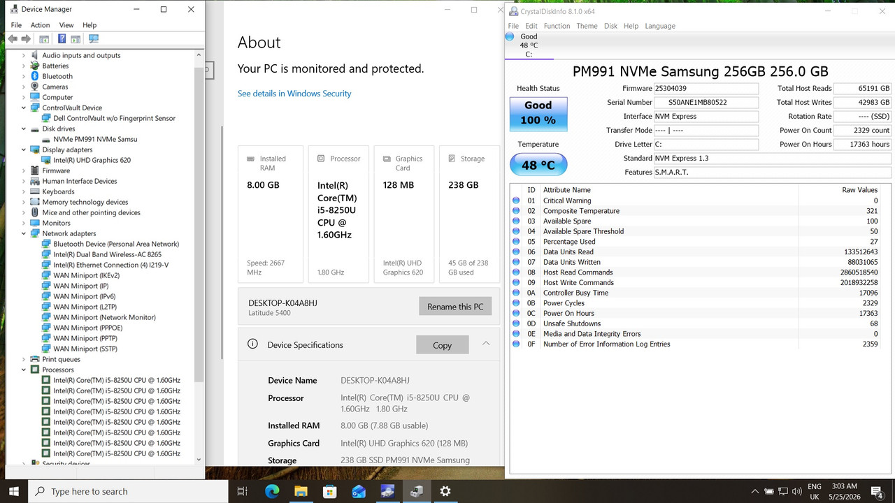
Task: Click the disk status orb above C: in CrystalDiskInfo
Action: pos(509,36)
